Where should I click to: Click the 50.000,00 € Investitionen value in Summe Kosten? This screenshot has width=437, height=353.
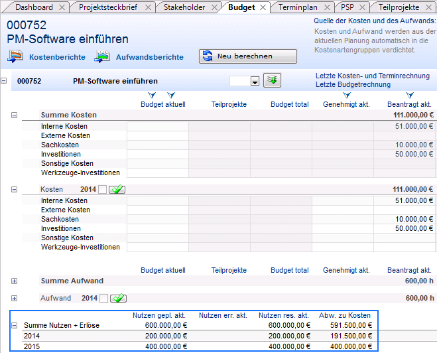coord(414,154)
